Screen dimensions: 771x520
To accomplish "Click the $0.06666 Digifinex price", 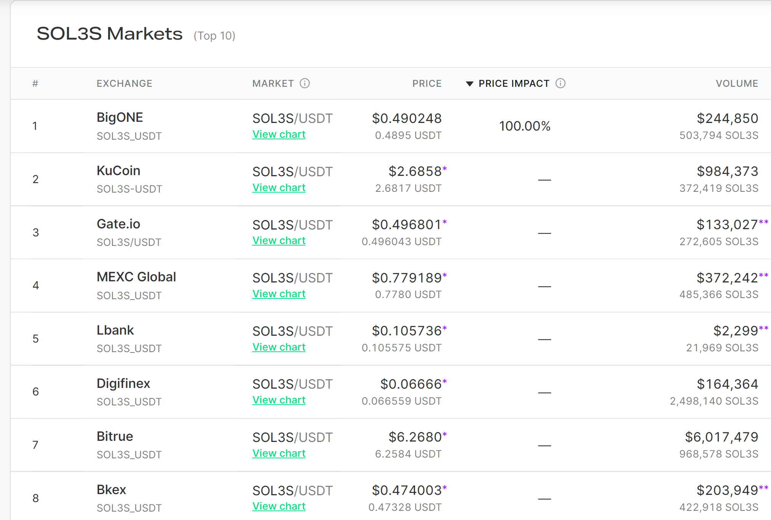I will pyautogui.click(x=411, y=384).
